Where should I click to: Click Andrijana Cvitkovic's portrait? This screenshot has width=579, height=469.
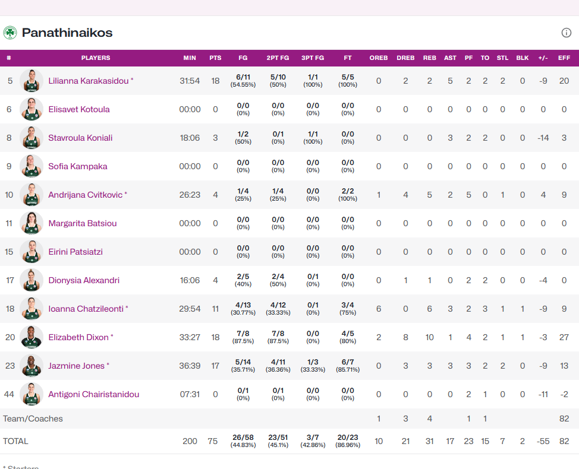pos(32,195)
